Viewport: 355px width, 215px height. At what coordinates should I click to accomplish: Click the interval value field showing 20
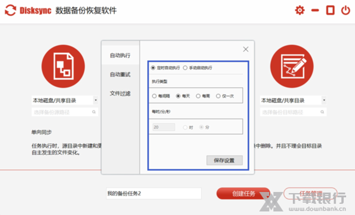(x=164, y=127)
